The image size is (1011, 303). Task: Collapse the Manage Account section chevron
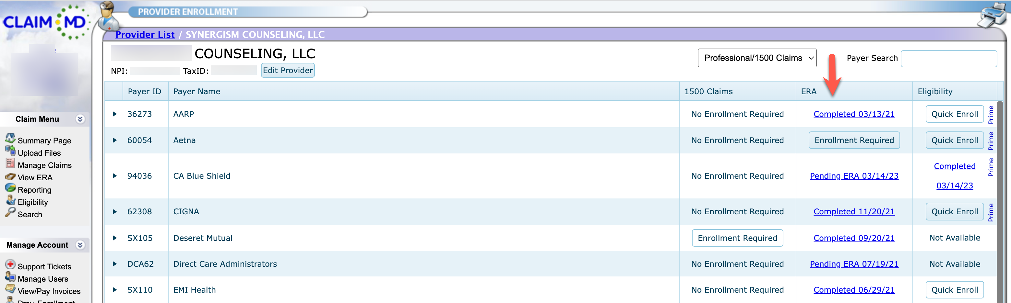[80, 245]
